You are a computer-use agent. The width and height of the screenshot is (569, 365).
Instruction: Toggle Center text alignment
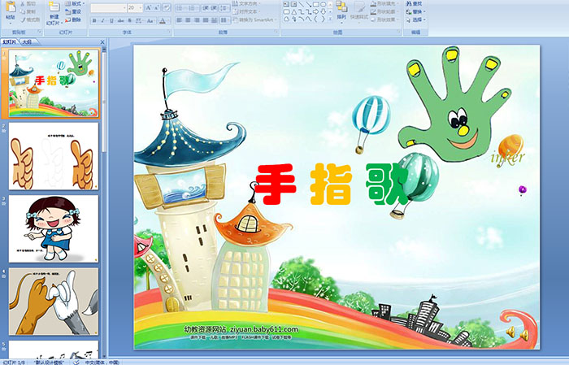point(188,20)
